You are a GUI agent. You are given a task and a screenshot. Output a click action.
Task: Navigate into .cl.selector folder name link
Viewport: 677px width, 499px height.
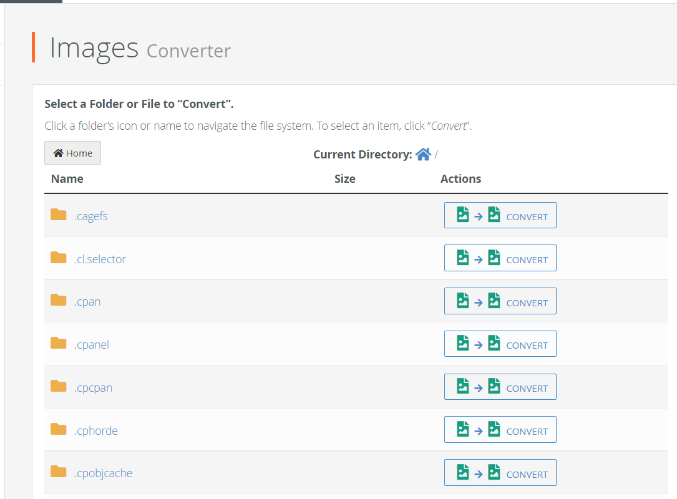point(100,259)
